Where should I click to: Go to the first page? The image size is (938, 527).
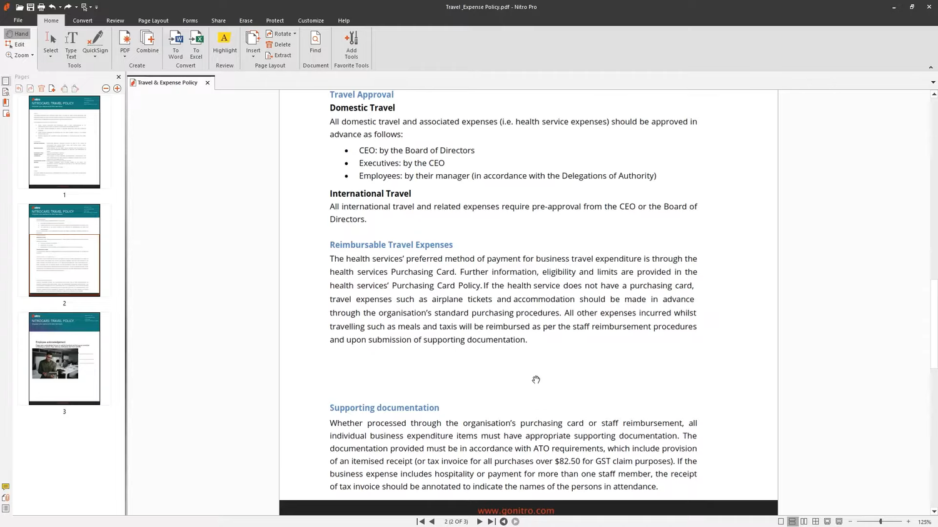[x=421, y=521]
